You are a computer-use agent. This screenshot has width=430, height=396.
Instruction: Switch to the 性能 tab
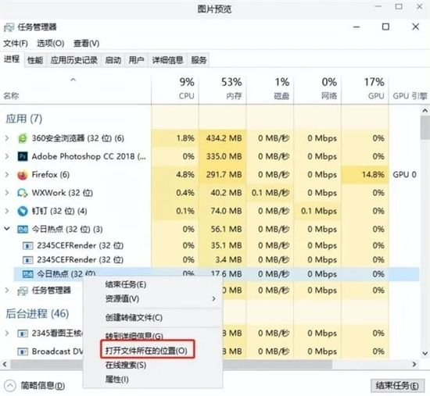point(35,60)
